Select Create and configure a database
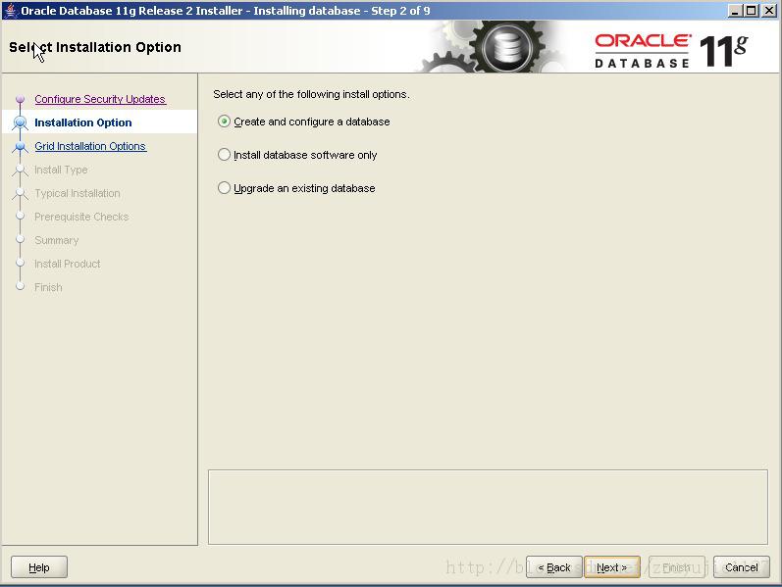This screenshot has height=587, width=782. point(224,122)
